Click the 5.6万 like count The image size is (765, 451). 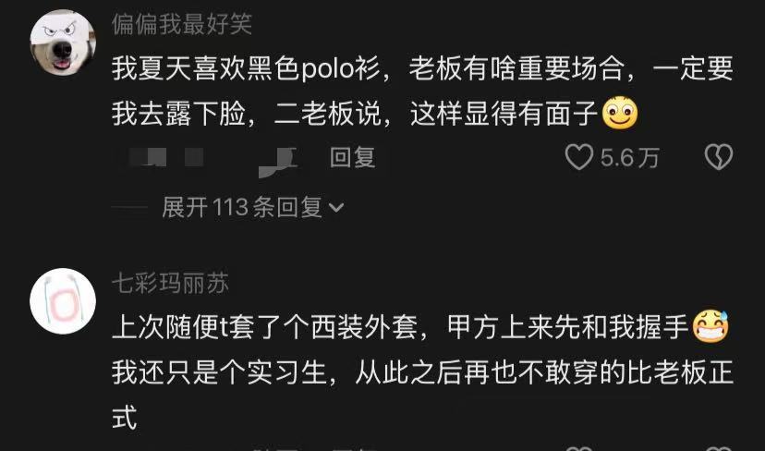630,158
